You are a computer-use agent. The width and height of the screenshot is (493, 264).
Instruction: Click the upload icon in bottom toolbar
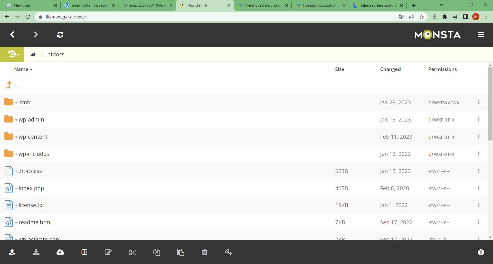[x=12, y=252]
